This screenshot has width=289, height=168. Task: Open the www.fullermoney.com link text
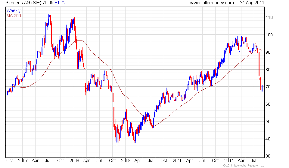coord(212,3)
